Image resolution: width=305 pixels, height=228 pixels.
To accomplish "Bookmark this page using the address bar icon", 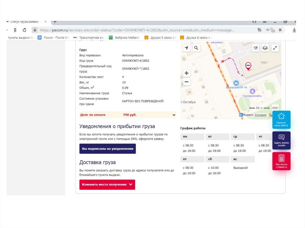I will [280, 30].
